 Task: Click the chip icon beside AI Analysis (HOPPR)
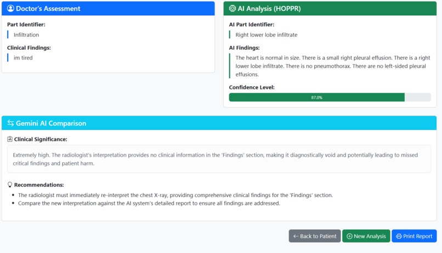(233, 8)
